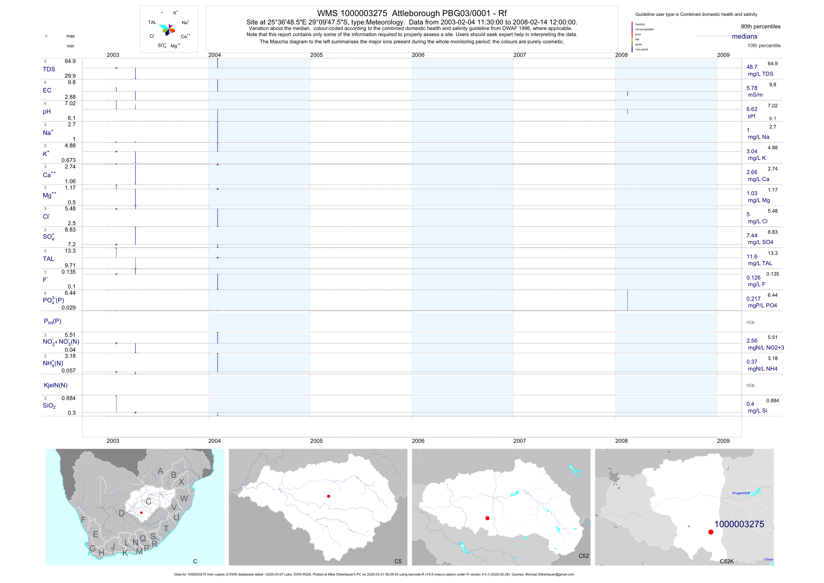The height and width of the screenshot is (583, 824).
Task: Click the red site dot on C52K map
Action: pyautogui.click(x=710, y=532)
